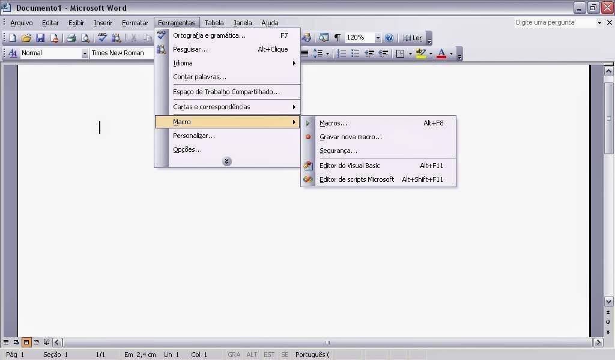Select Ortografia e gramática menu item
The width and height of the screenshot is (615, 360).
[x=228, y=35]
